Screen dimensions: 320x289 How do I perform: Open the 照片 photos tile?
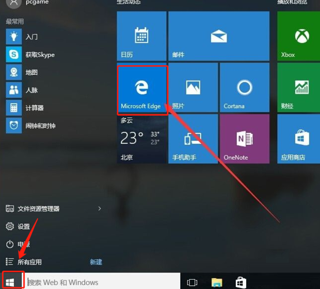[x=193, y=88]
